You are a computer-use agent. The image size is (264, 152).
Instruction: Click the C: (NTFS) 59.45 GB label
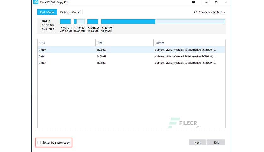pos(107,30)
